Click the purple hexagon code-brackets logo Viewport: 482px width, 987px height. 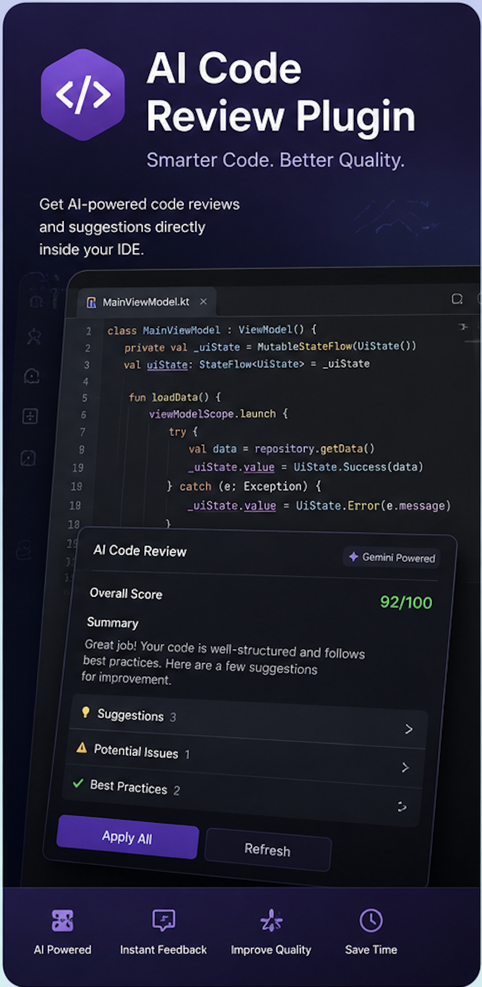(x=83, y=94)
